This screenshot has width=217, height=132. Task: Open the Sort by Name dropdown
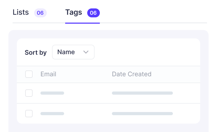(x=73, y=52)
